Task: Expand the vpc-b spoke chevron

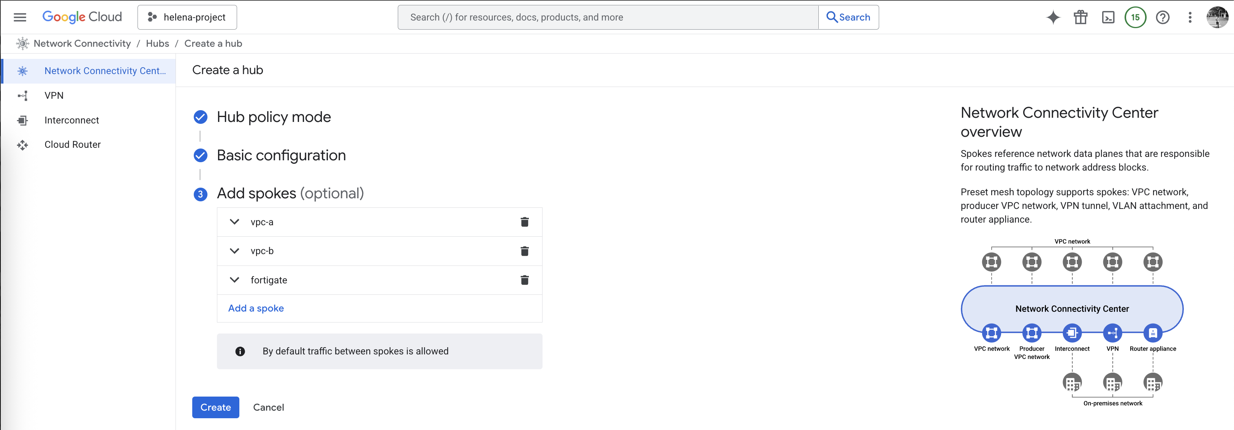Action: 234,251
